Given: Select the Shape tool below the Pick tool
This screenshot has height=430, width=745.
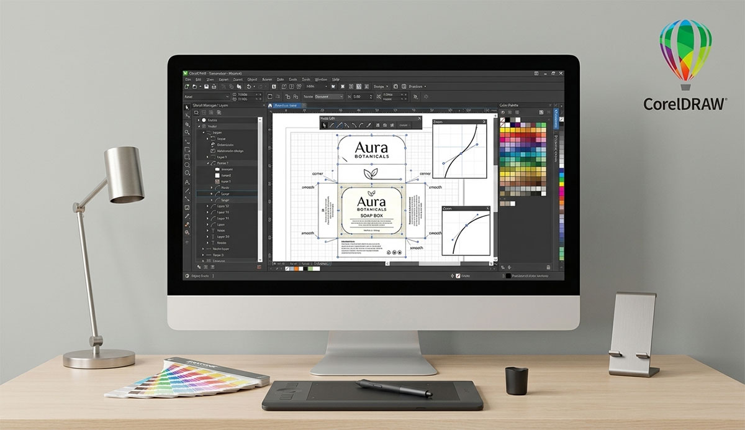Looking at the screenshot, I should tap(187, 116).
